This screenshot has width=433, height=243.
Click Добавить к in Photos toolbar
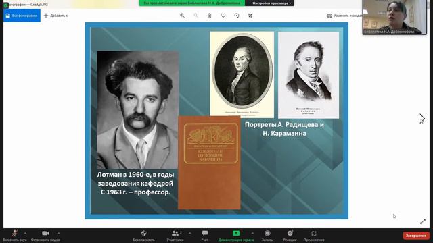[55, 16]
